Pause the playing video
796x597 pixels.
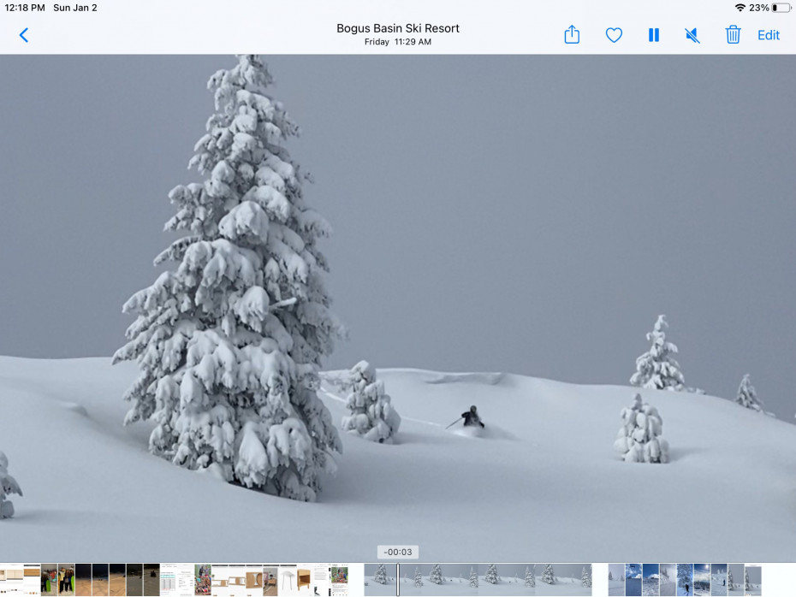click(x=654, y=35)
